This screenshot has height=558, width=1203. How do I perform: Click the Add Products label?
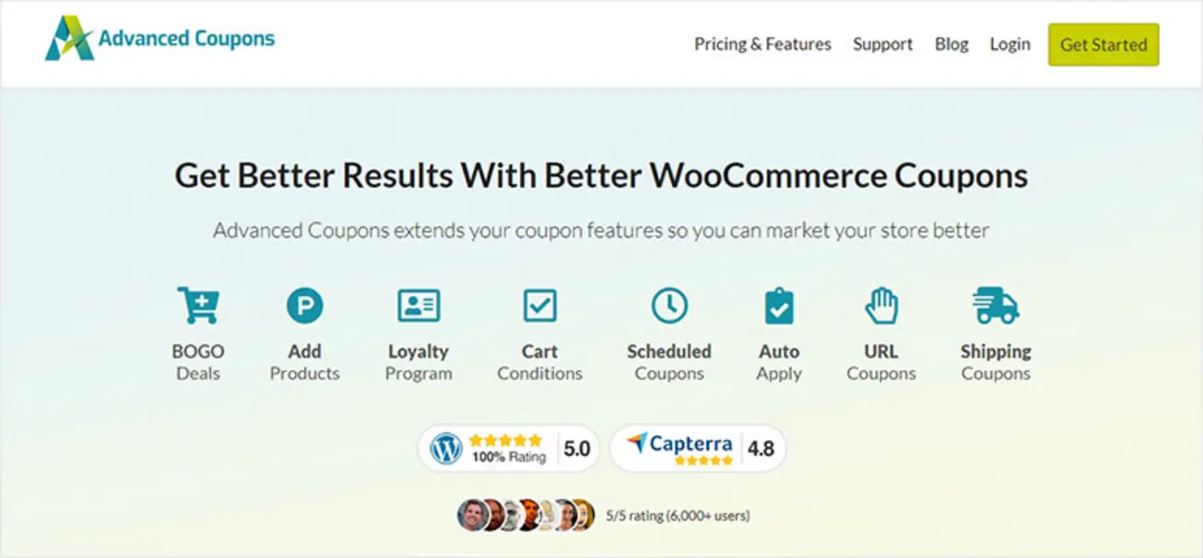(x=304, y=362)
